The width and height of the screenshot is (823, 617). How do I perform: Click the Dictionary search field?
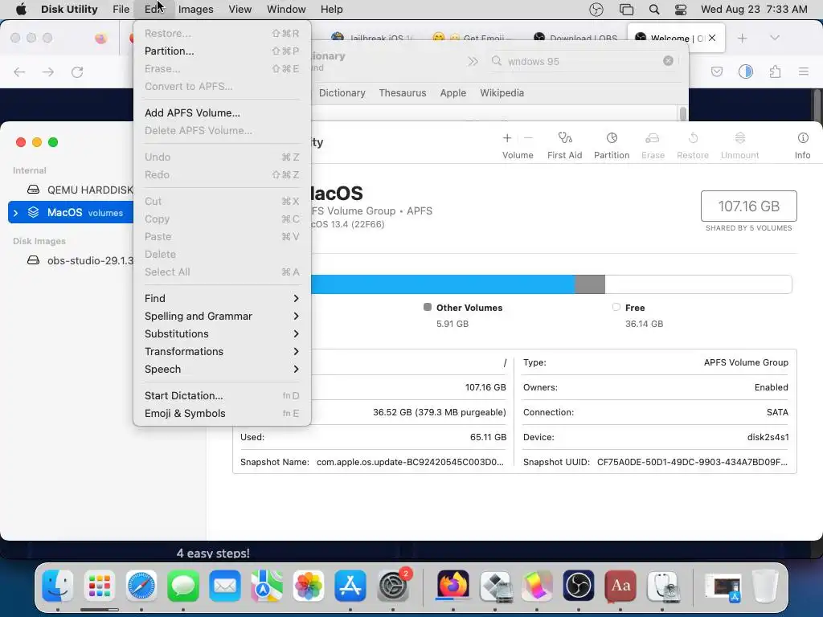(583, 61)
